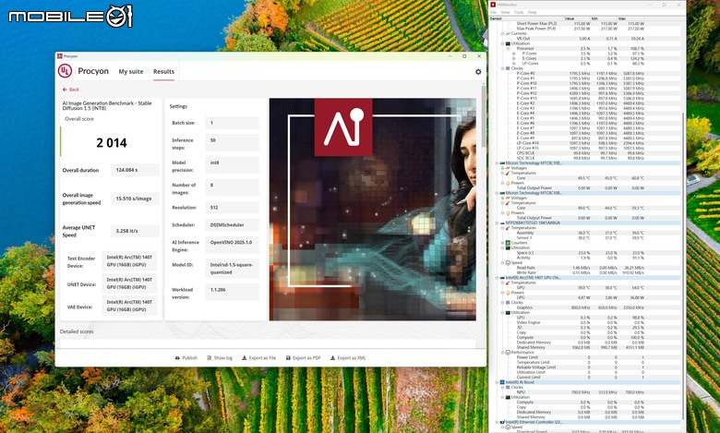720x433 pixels.
Task: Export result as File
Action: [x=259, y=357]
